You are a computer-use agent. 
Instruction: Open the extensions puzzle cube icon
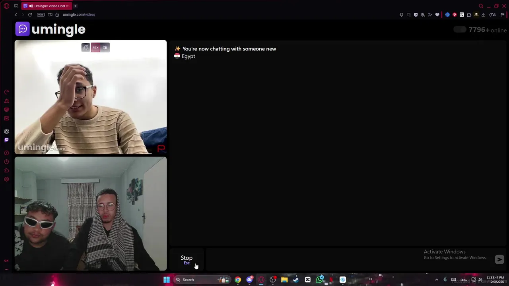[x=469, y=15]
